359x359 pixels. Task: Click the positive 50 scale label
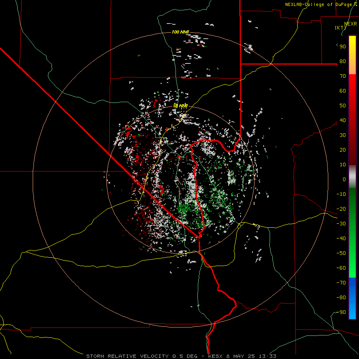click(343, 106)
